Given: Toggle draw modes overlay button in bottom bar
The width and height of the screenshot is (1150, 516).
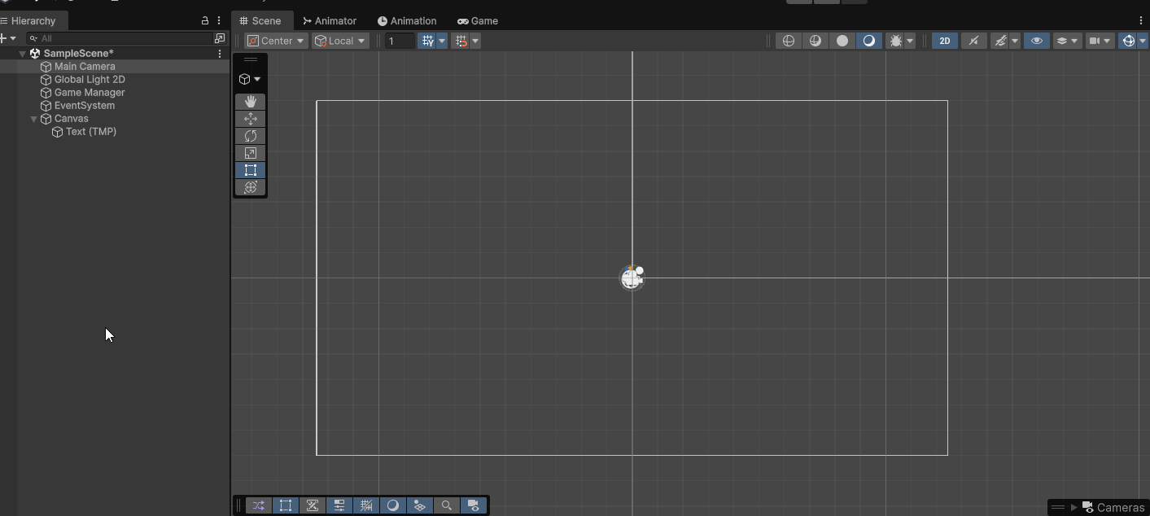Looking at the screenshot, I should point(393,505).
